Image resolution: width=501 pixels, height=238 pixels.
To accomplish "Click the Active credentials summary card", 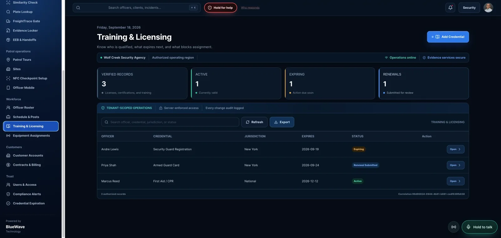I will 236,83.
